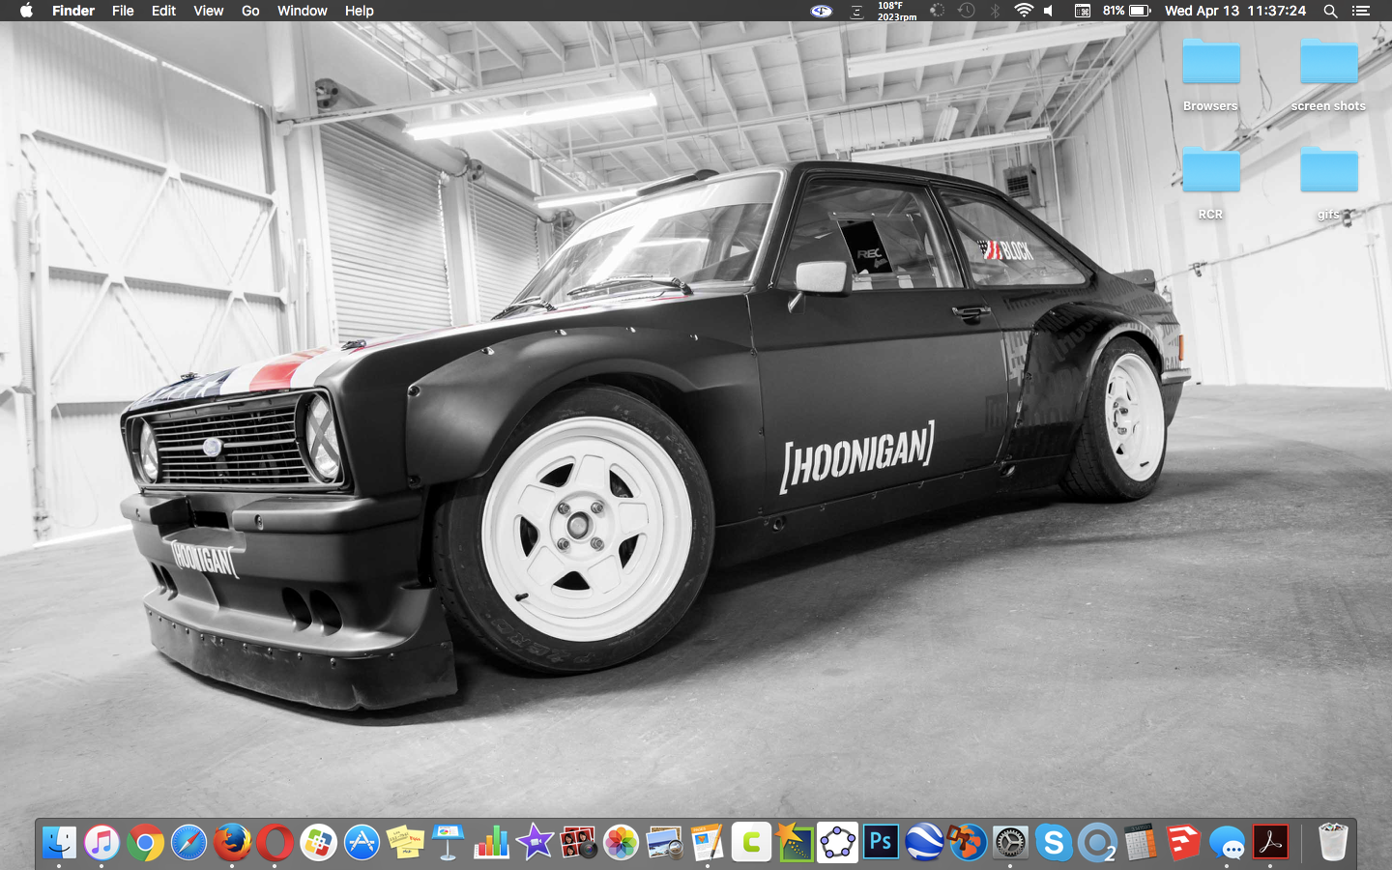The width and height of the screenshot is (1392, 870).
Task: Open the keyboard input viewer icon
Action: (1083, 11)
